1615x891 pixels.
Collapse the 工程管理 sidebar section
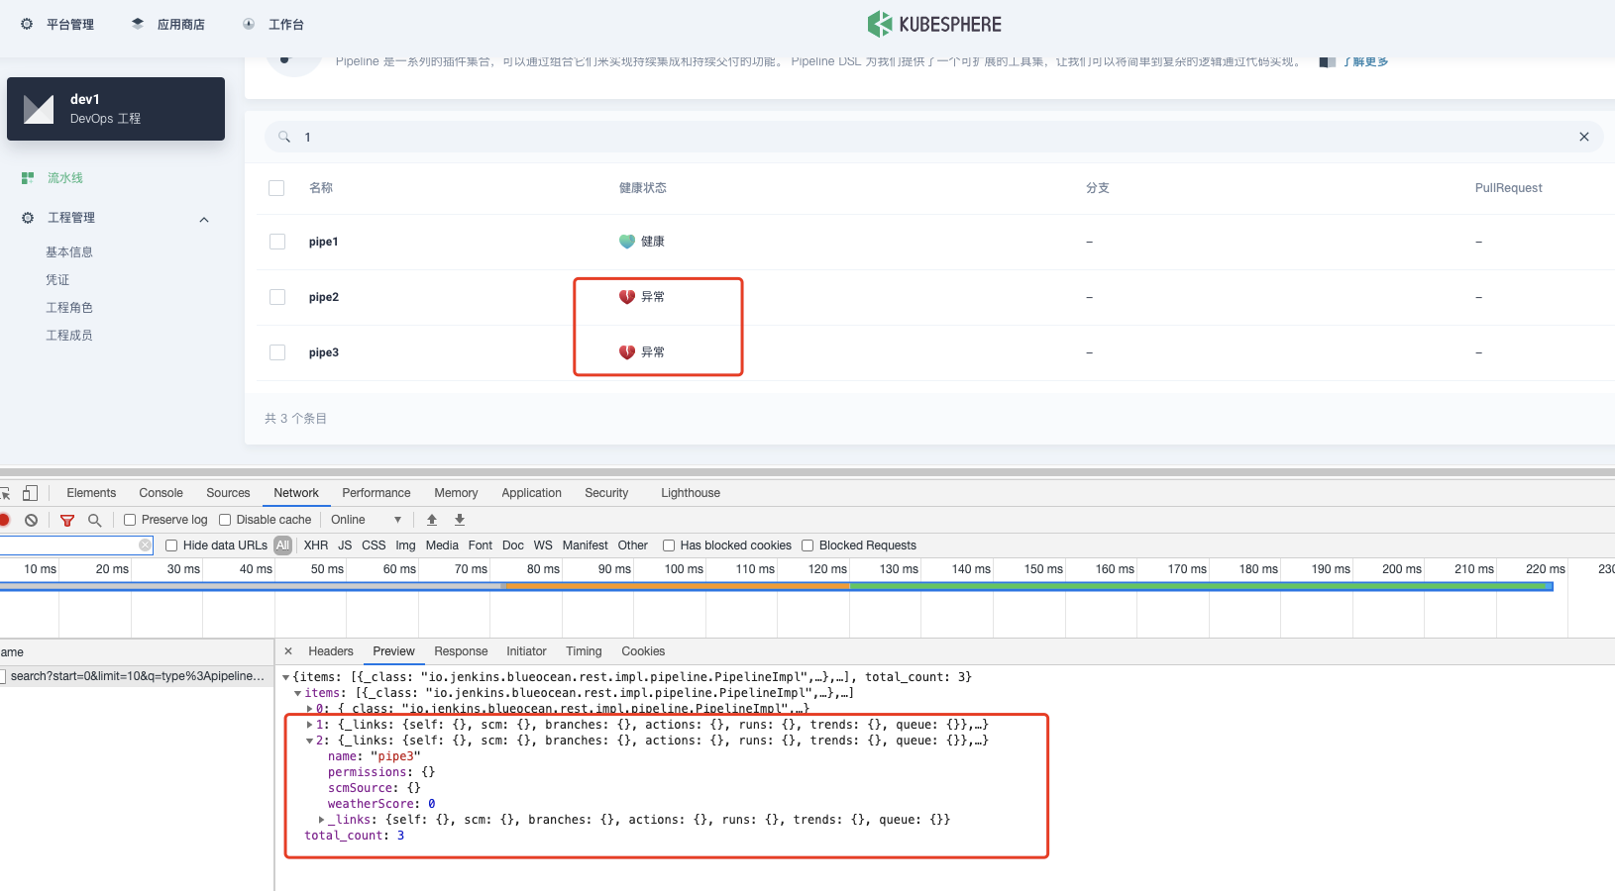coord(204,218)
